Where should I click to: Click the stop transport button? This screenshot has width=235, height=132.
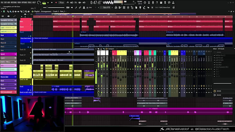52,2
